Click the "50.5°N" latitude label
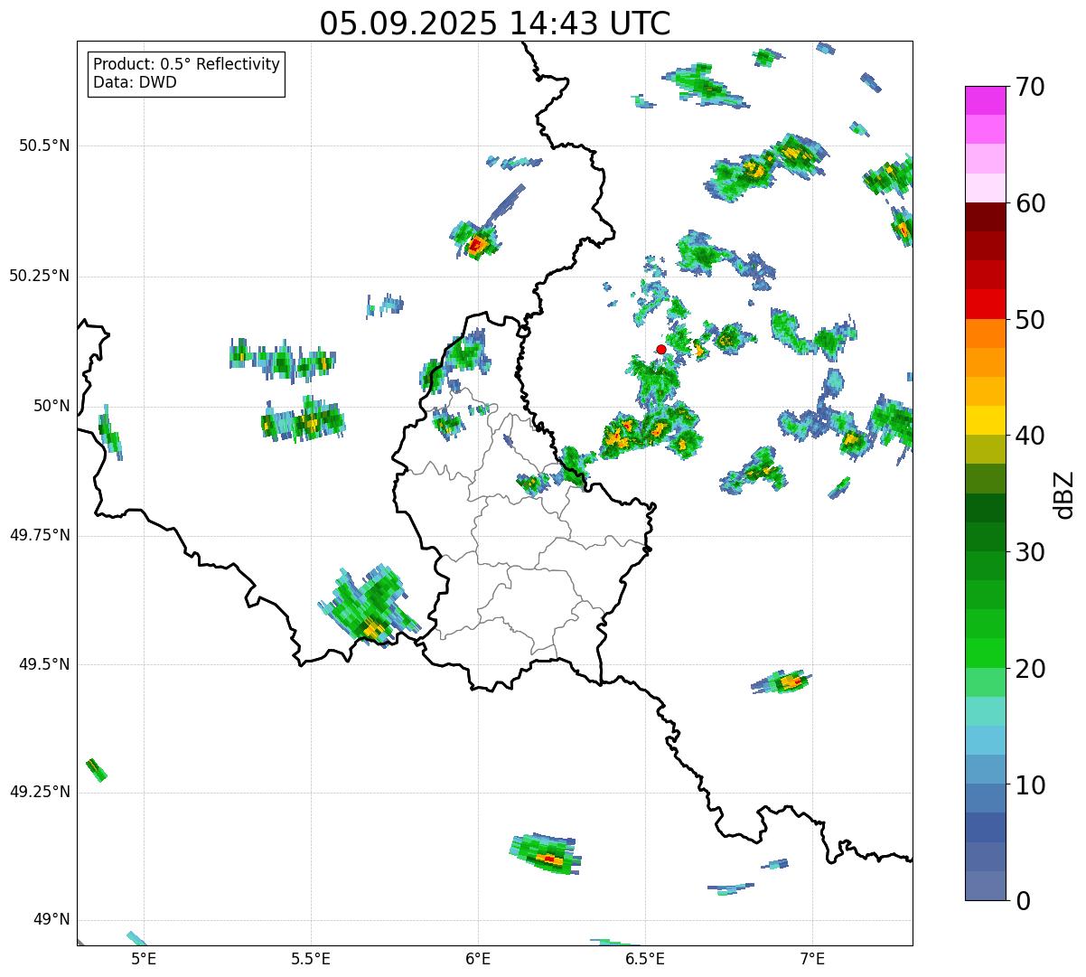 point(44,146)
